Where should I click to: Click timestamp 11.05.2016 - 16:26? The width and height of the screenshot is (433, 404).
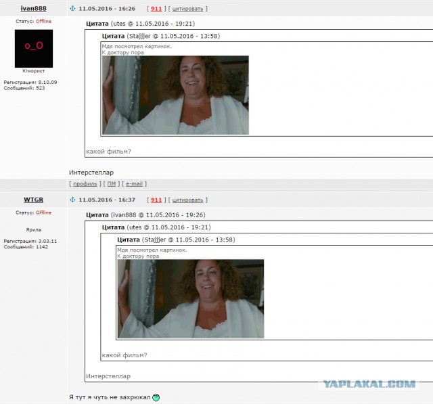point(107,9)
